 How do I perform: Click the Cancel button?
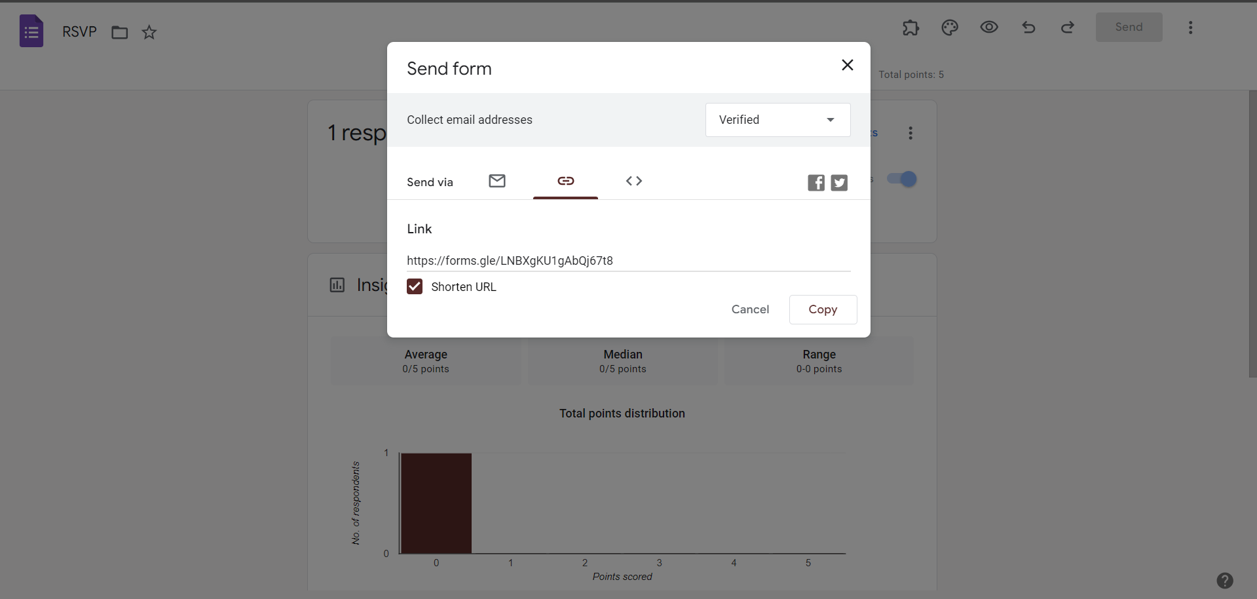coord(751,309)
